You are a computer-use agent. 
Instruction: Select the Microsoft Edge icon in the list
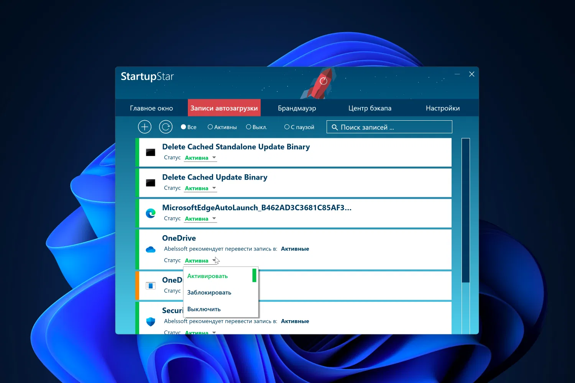tap(151, 213)
